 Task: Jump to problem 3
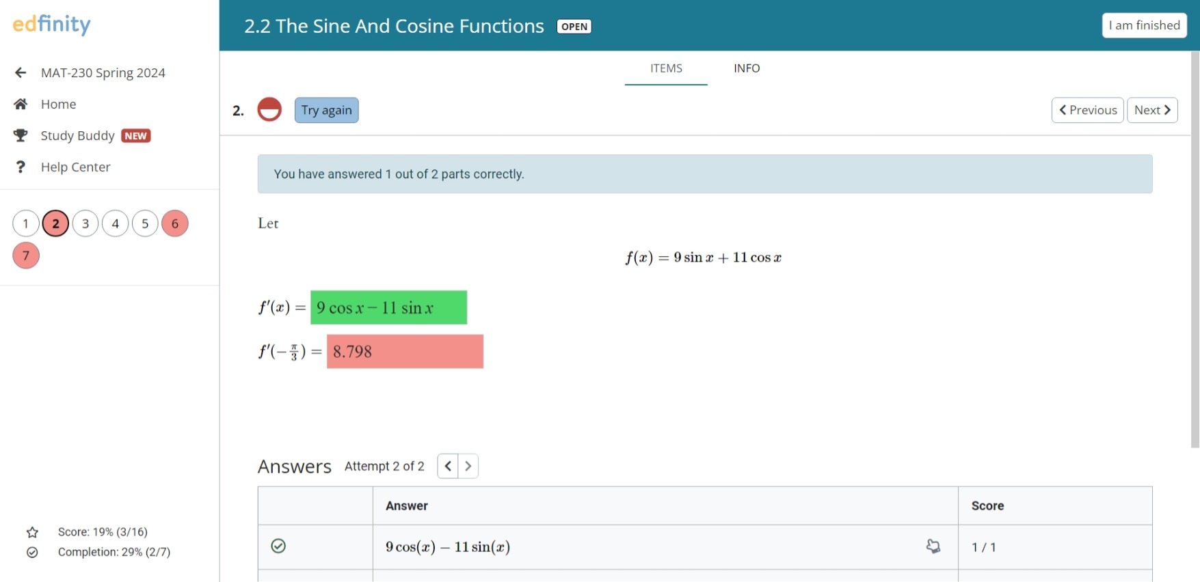[85, 223]
